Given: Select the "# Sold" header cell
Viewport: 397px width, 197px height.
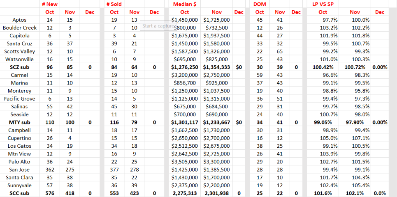Looking at the screenshot, I should click(x=114, y=4).
